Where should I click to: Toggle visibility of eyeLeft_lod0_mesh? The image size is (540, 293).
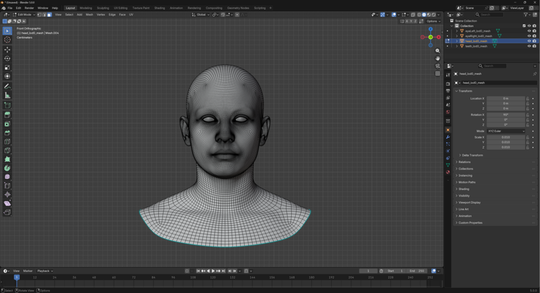(529, 31)
